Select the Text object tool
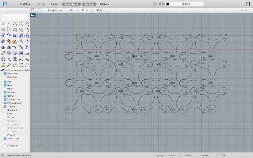The height and width of the screenshot is (158, 253). (27, 47)
